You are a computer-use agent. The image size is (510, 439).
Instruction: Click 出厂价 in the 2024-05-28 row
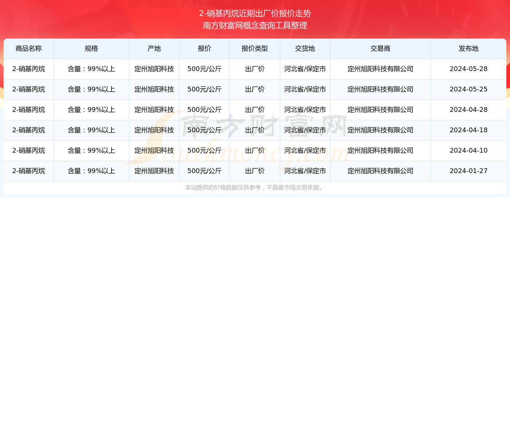(x=255, y=69)
